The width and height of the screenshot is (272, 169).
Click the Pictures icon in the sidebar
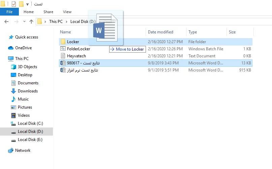pyautogui.click(x=13, y=107)
